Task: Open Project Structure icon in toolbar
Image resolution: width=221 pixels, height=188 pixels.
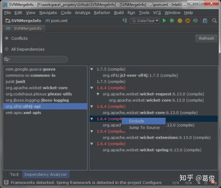Action: click(205, 21)
